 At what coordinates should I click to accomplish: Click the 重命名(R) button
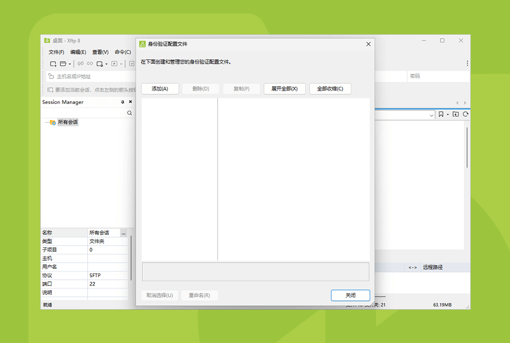coord(200,295)
